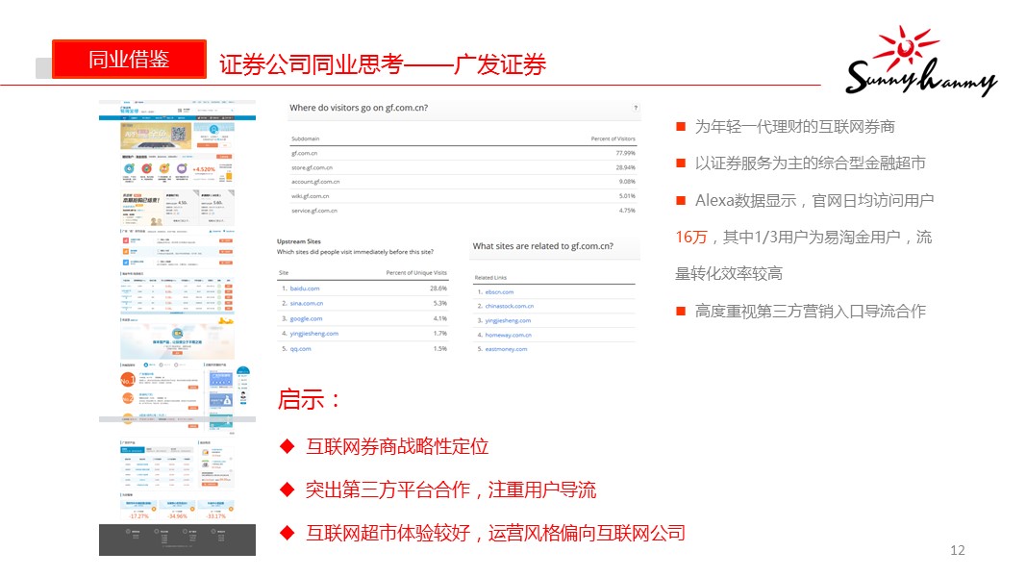1026x577 pixels.
Task: Select the slide title 证券公司同业思考——广发证券
Action: [382, 64]
